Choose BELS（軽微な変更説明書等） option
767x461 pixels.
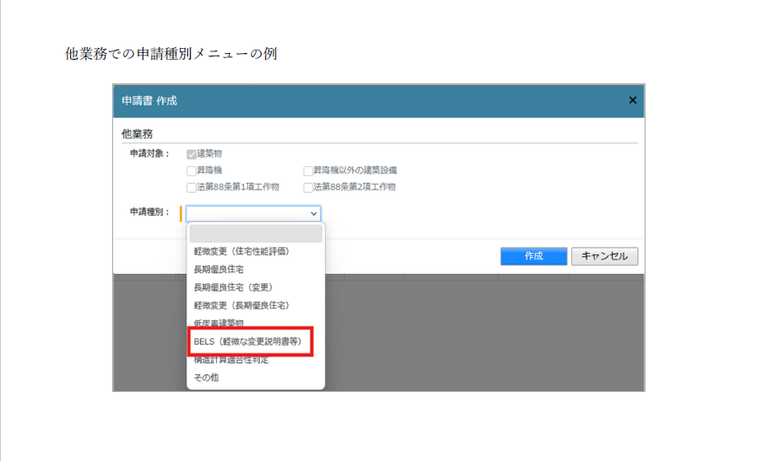(x=247, y=341)
